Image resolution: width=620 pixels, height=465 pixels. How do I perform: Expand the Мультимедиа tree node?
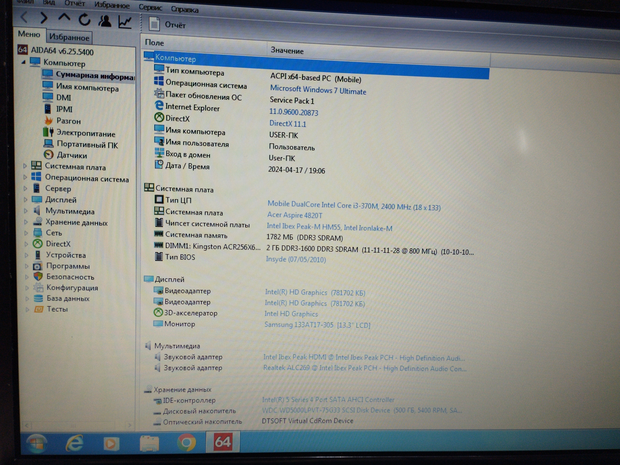(x=26, y=211)
